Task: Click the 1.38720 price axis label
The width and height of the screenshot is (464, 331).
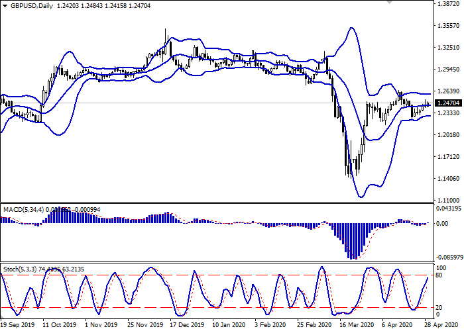Action: (x=448, y=4)
